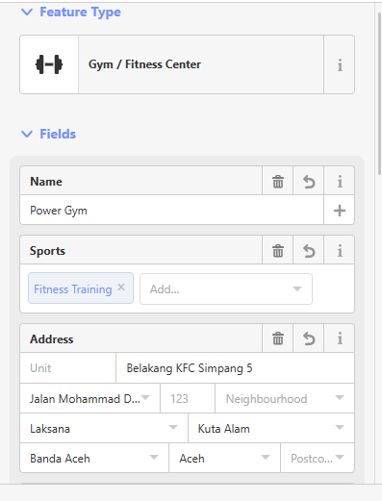Show Name field info
The width and height of the screenshot is (382, 501).
340,181
